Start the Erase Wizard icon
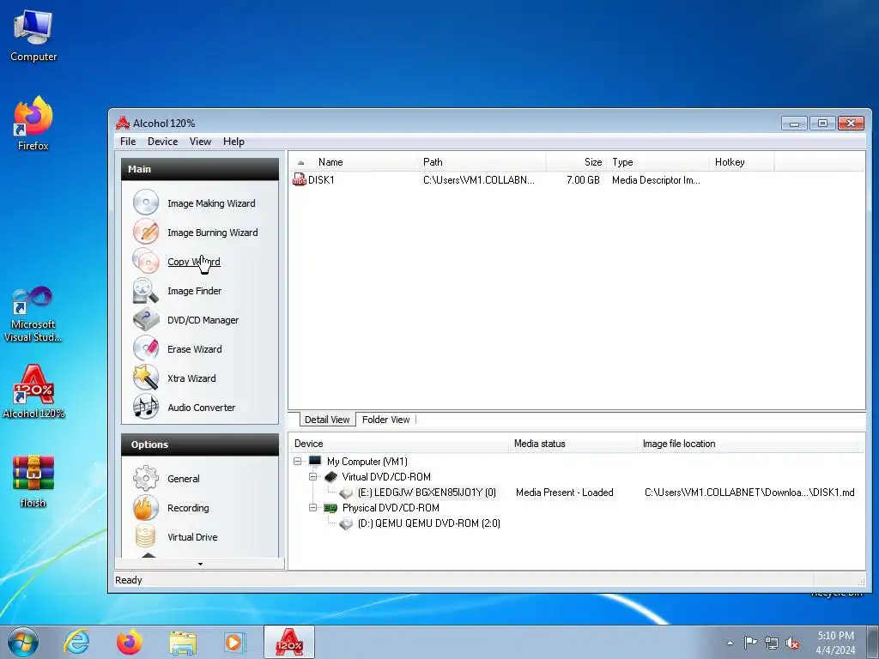Image resolution: width=879 pixels, height=659 pixels. coord(146,348)
